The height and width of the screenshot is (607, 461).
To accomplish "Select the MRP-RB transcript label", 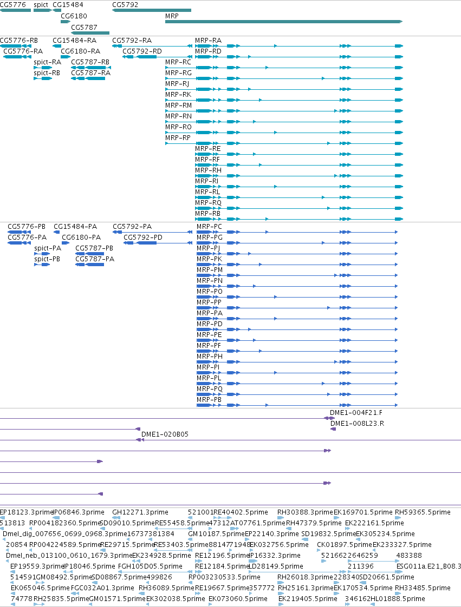I will [x=208, y=214].
